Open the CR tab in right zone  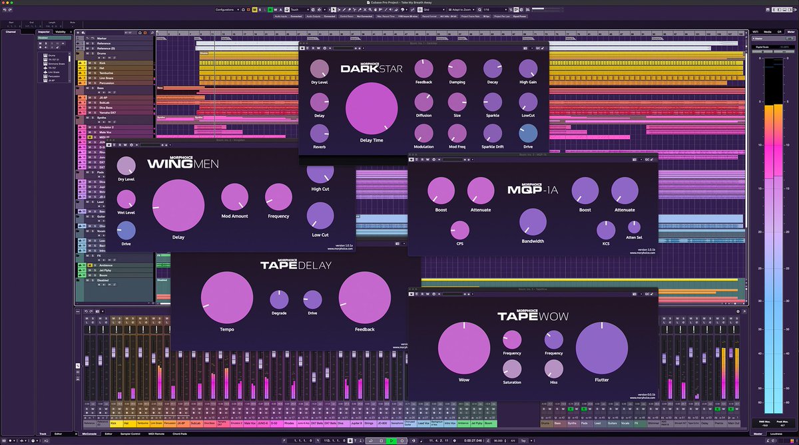click(778, 31)
